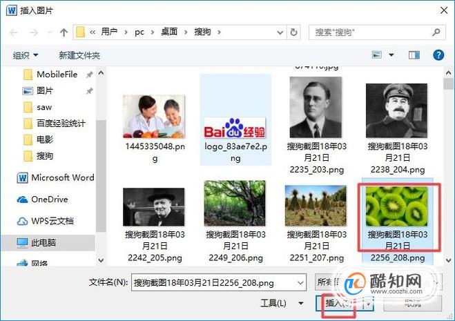Click the 插入 button
Image resolution: width=455 pixels, height=321 pixels.
(x=340, y=303)
